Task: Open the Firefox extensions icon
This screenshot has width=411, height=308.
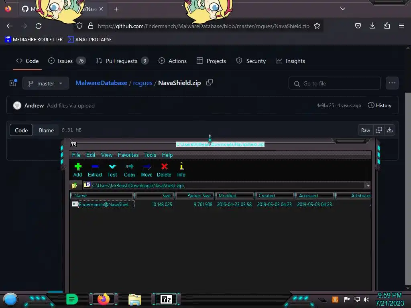Action: 387,26
